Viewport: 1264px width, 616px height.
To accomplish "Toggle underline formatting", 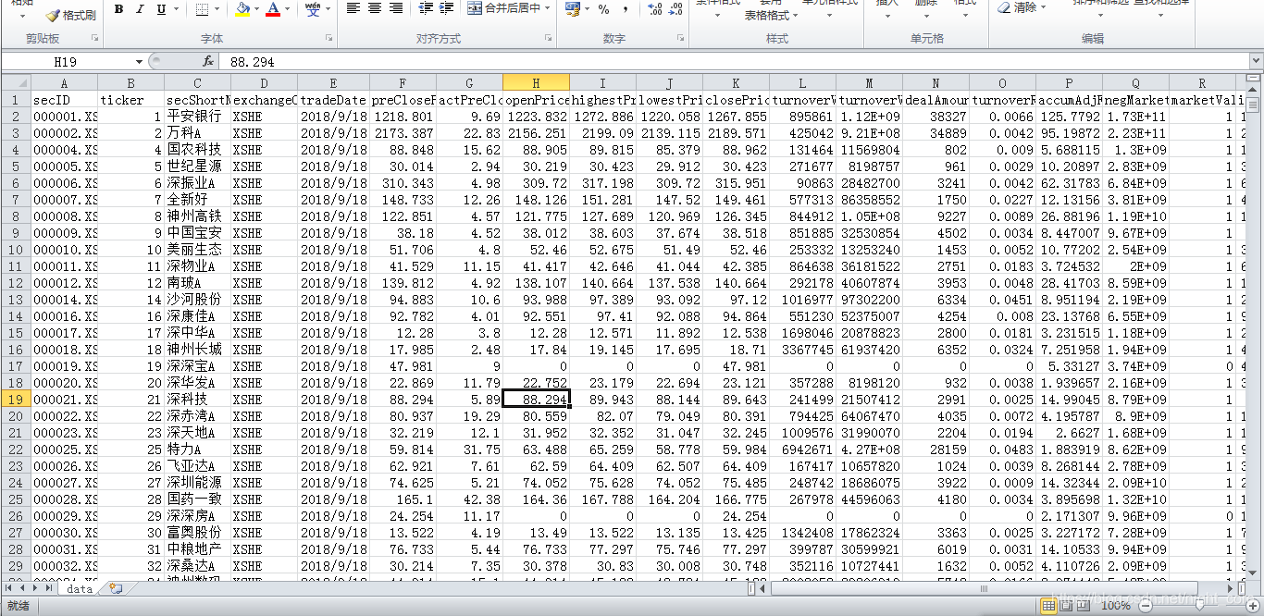I will (161, 9).
